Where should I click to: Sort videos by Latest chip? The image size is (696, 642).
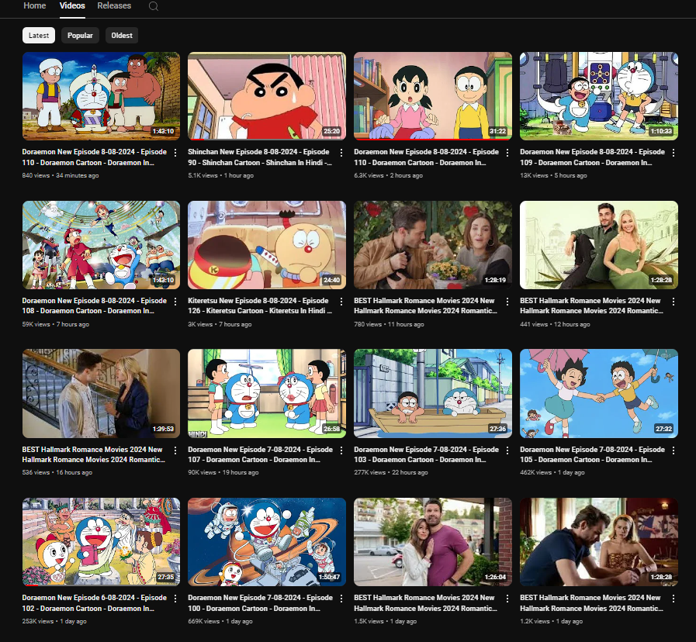39,36
